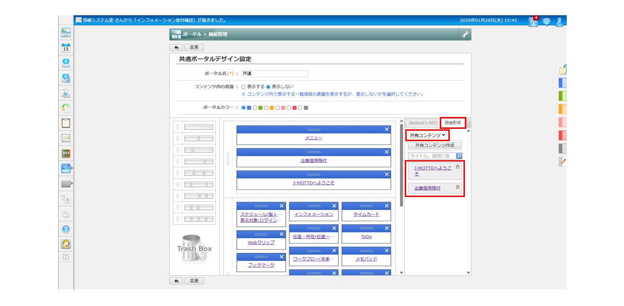
Task: Switch to the 自由形式 tab
Action: tap(453, 123)
